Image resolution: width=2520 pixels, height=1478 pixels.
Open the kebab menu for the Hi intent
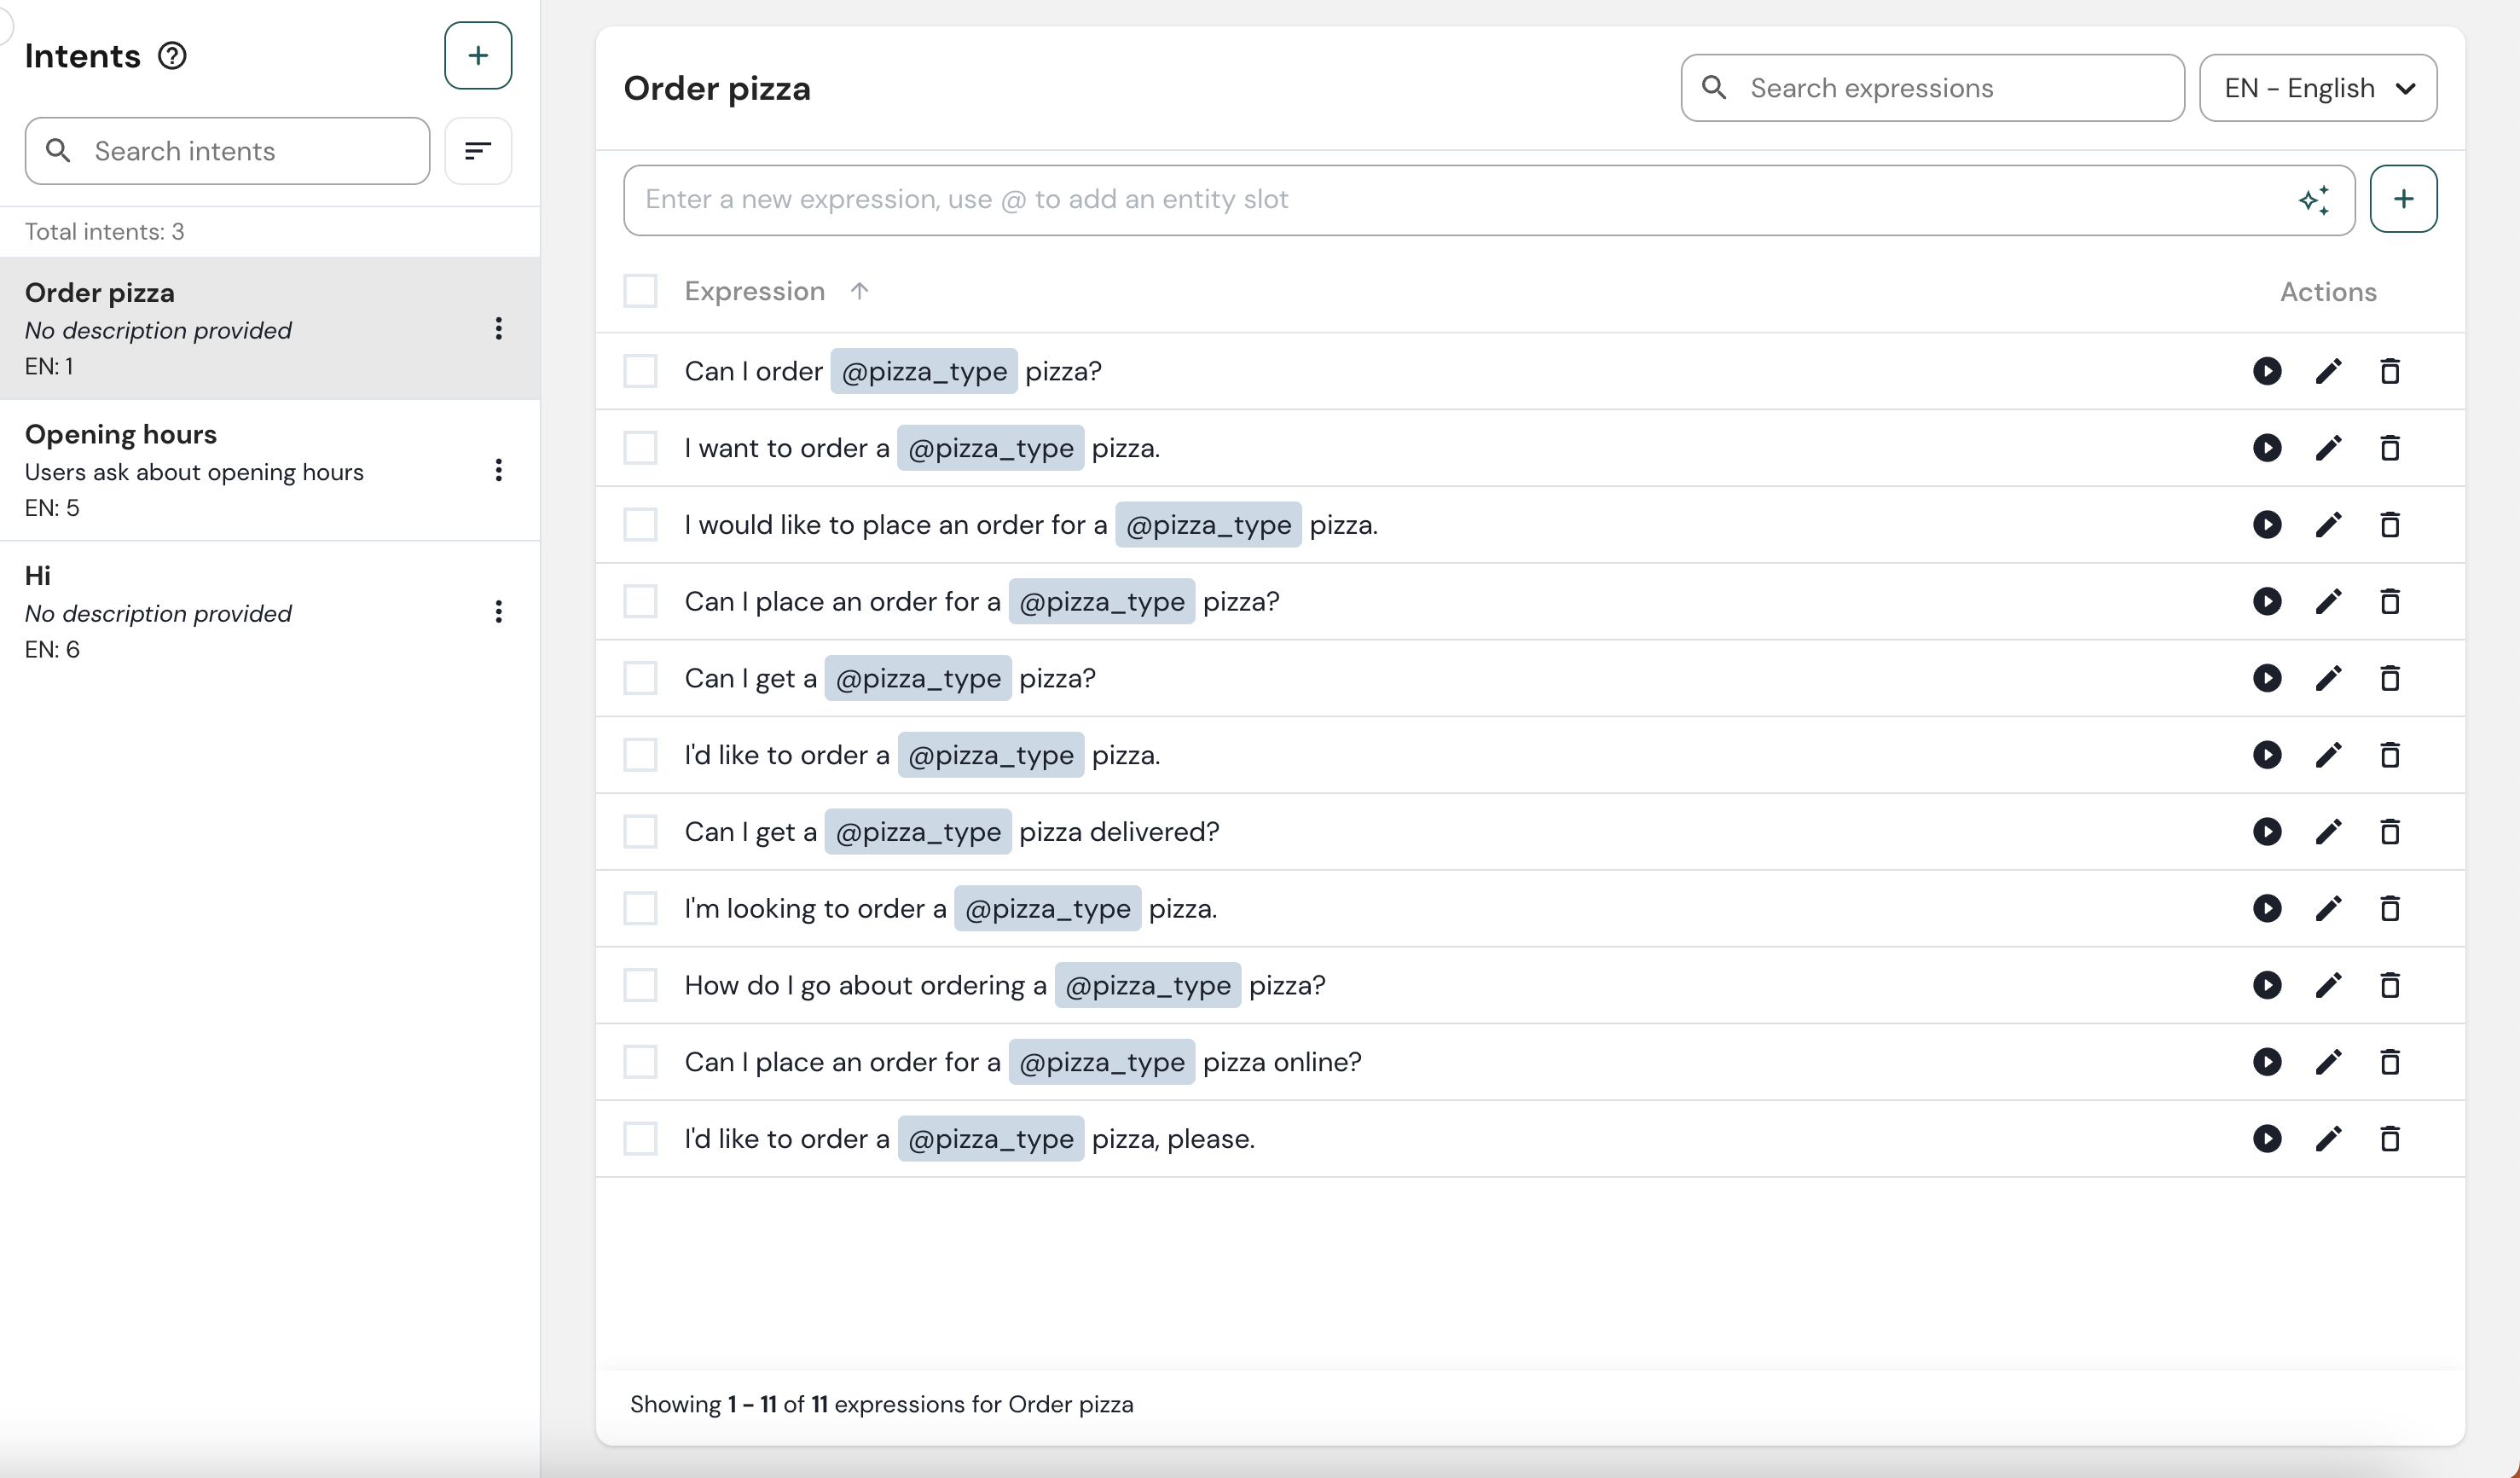tap(498, 611)
